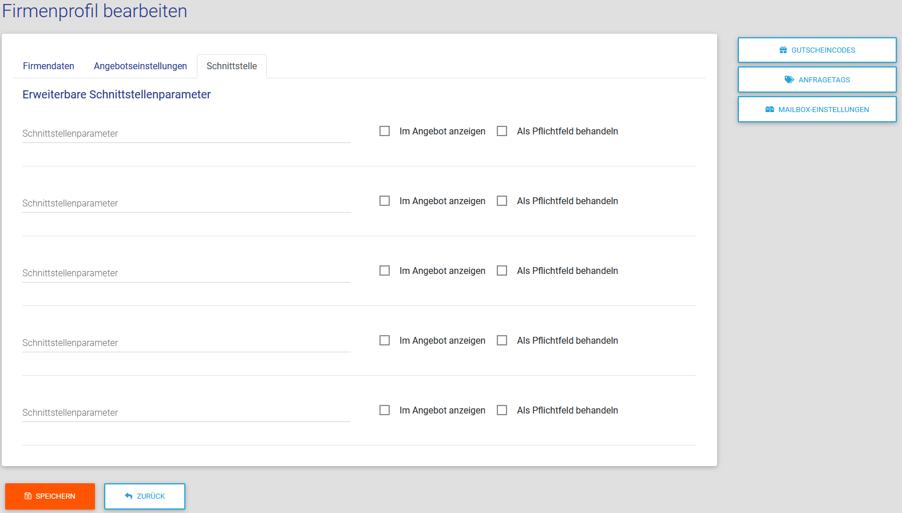Switch to the Firmendaten tab
Image resolution: width=902 pixels, height=513 pixels.
tap(49, 66)
